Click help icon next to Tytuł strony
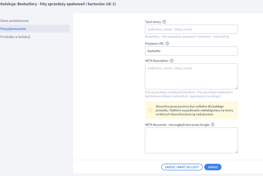 (x=164, y=22)
